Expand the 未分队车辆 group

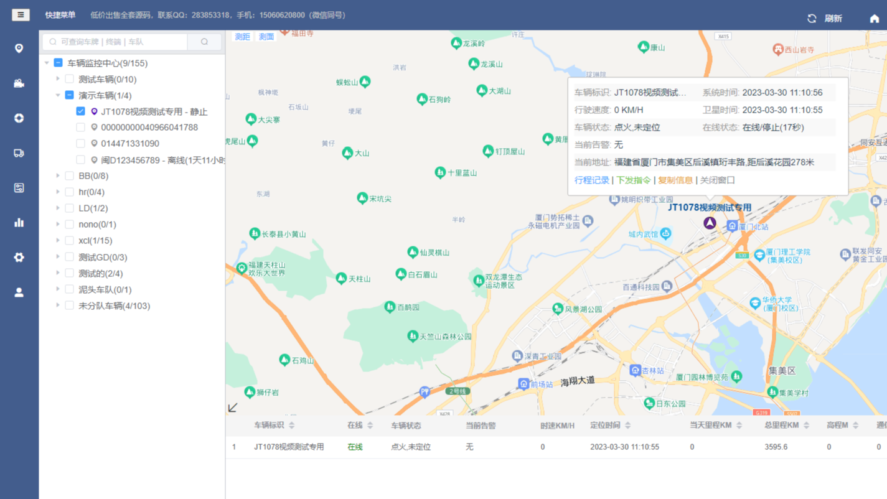pyautogui.click(x=57, y=305)
